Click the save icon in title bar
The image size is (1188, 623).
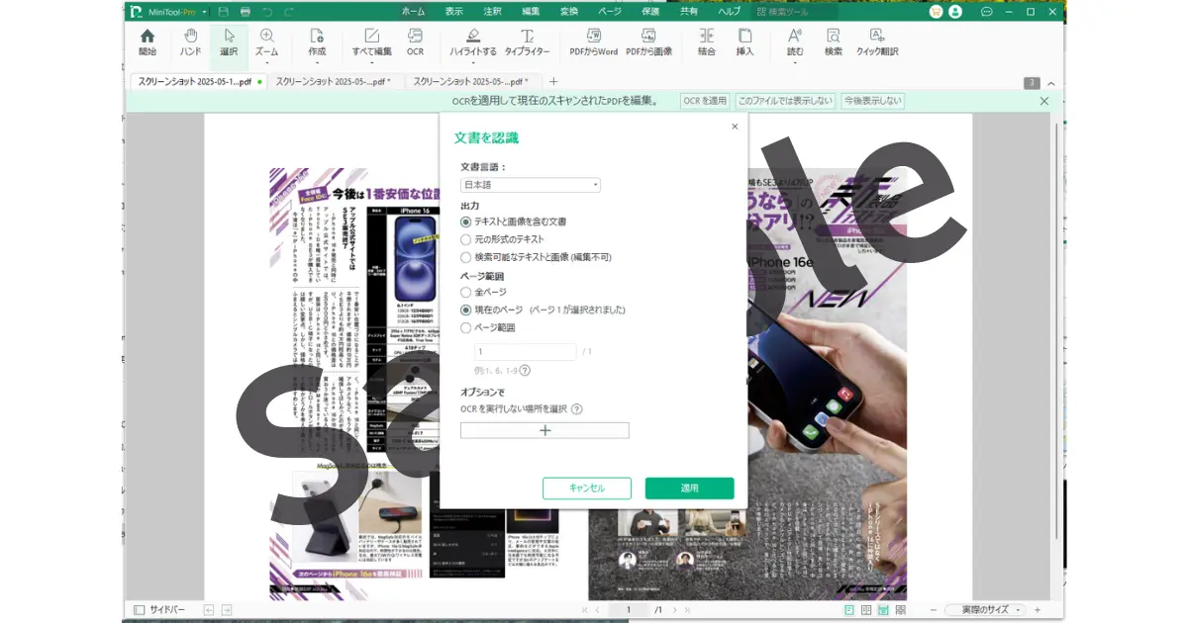(223, 12)
